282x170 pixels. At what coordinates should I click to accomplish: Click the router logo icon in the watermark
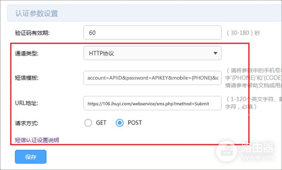[227, 151]
